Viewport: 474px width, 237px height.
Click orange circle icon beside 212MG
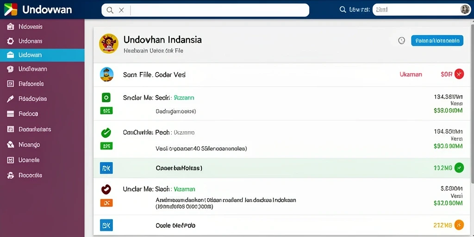click(x=459, y=225)
